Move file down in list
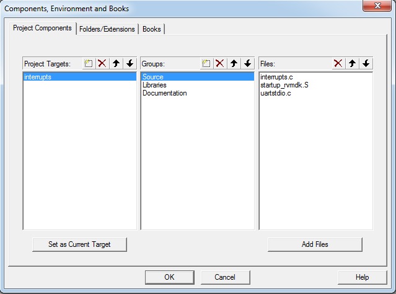 pos(366,63)
